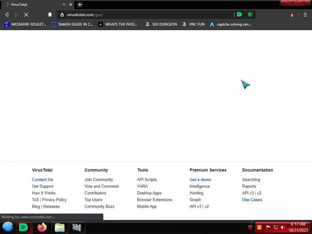The image size is (312, 234).
Task: Mute the VirusTotal tab audio
Action: click(x=64, y=4)
